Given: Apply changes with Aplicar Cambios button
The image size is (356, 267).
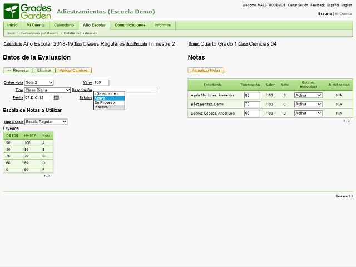Looking at the screenshot, I should [73, 71].
